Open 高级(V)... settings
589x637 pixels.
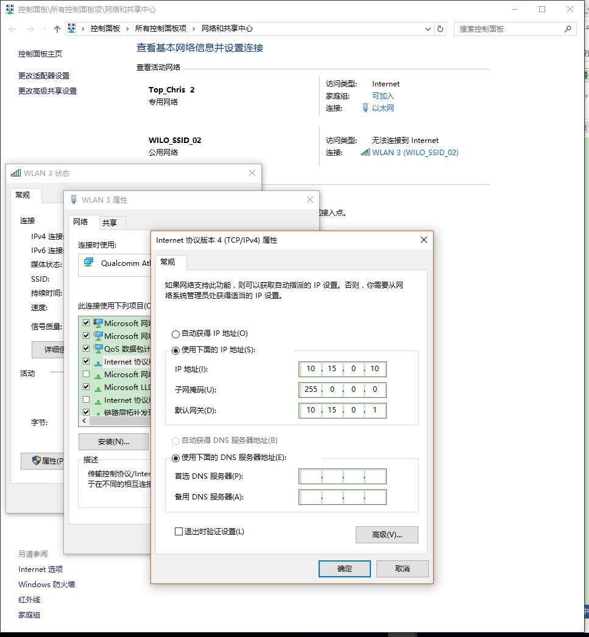pos(387,535)
